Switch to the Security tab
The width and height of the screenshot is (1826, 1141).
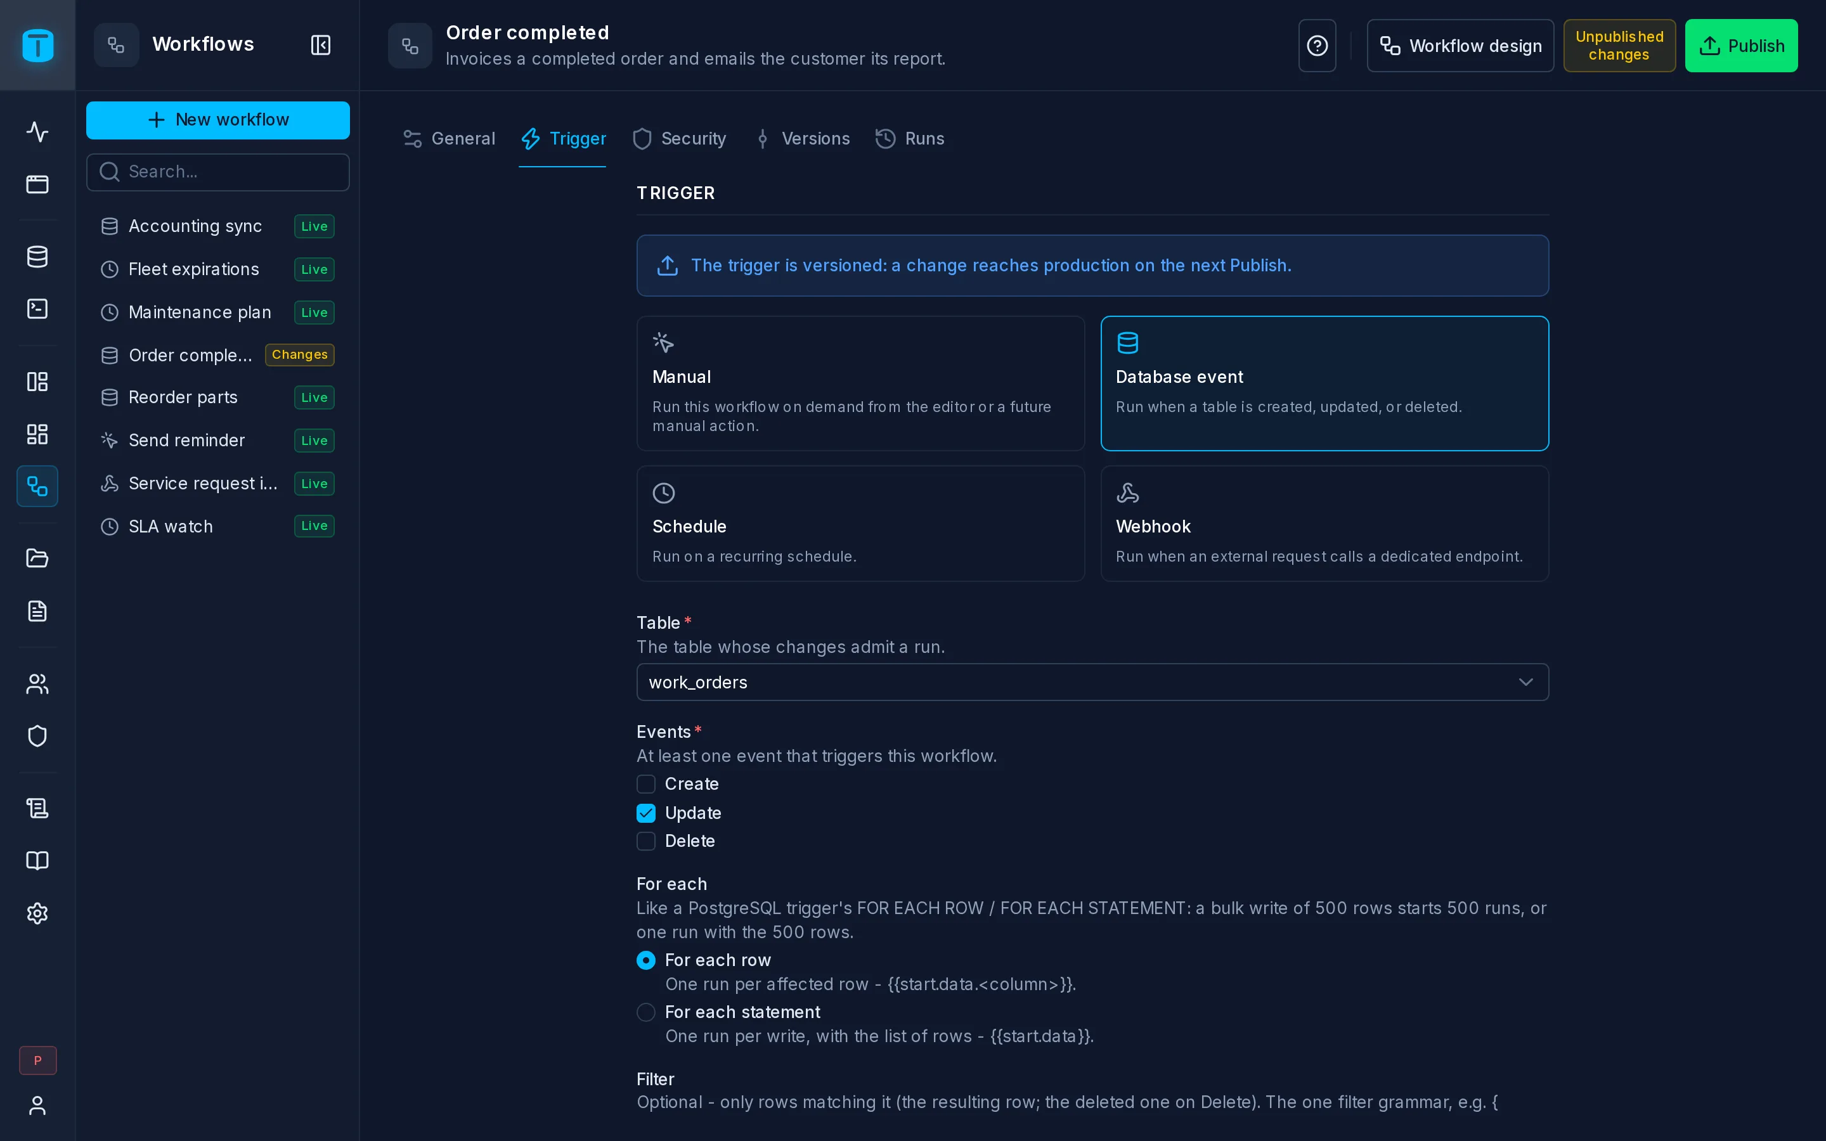679,139
